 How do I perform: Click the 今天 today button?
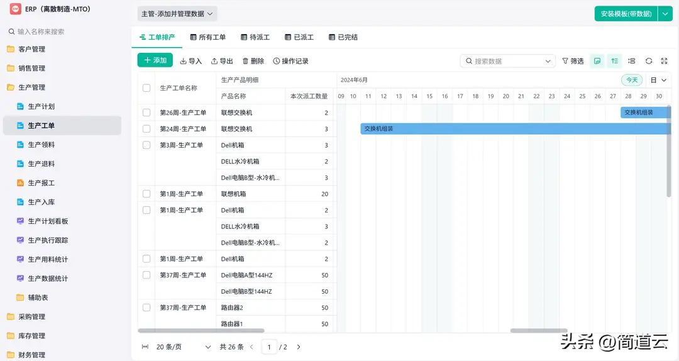[x=632, y=80]
